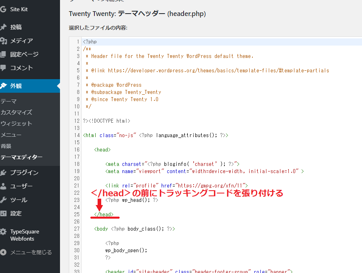Click the TypeSquare Webfonts gear icon

3,232
